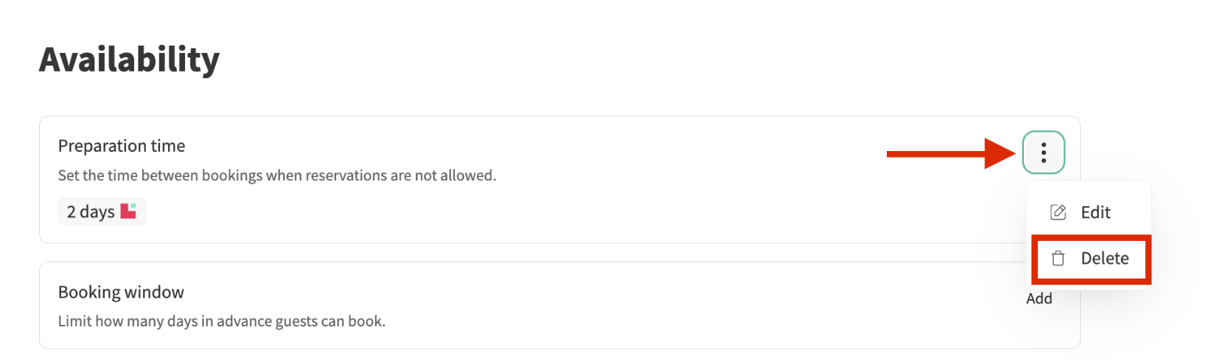The image size is (1206, 361).
Task: Select the 2 days value badge
Action: (x=102, y=211)
